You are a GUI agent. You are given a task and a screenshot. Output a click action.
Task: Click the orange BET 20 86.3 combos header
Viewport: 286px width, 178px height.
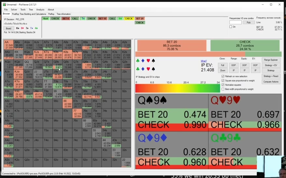pos(172,46)
